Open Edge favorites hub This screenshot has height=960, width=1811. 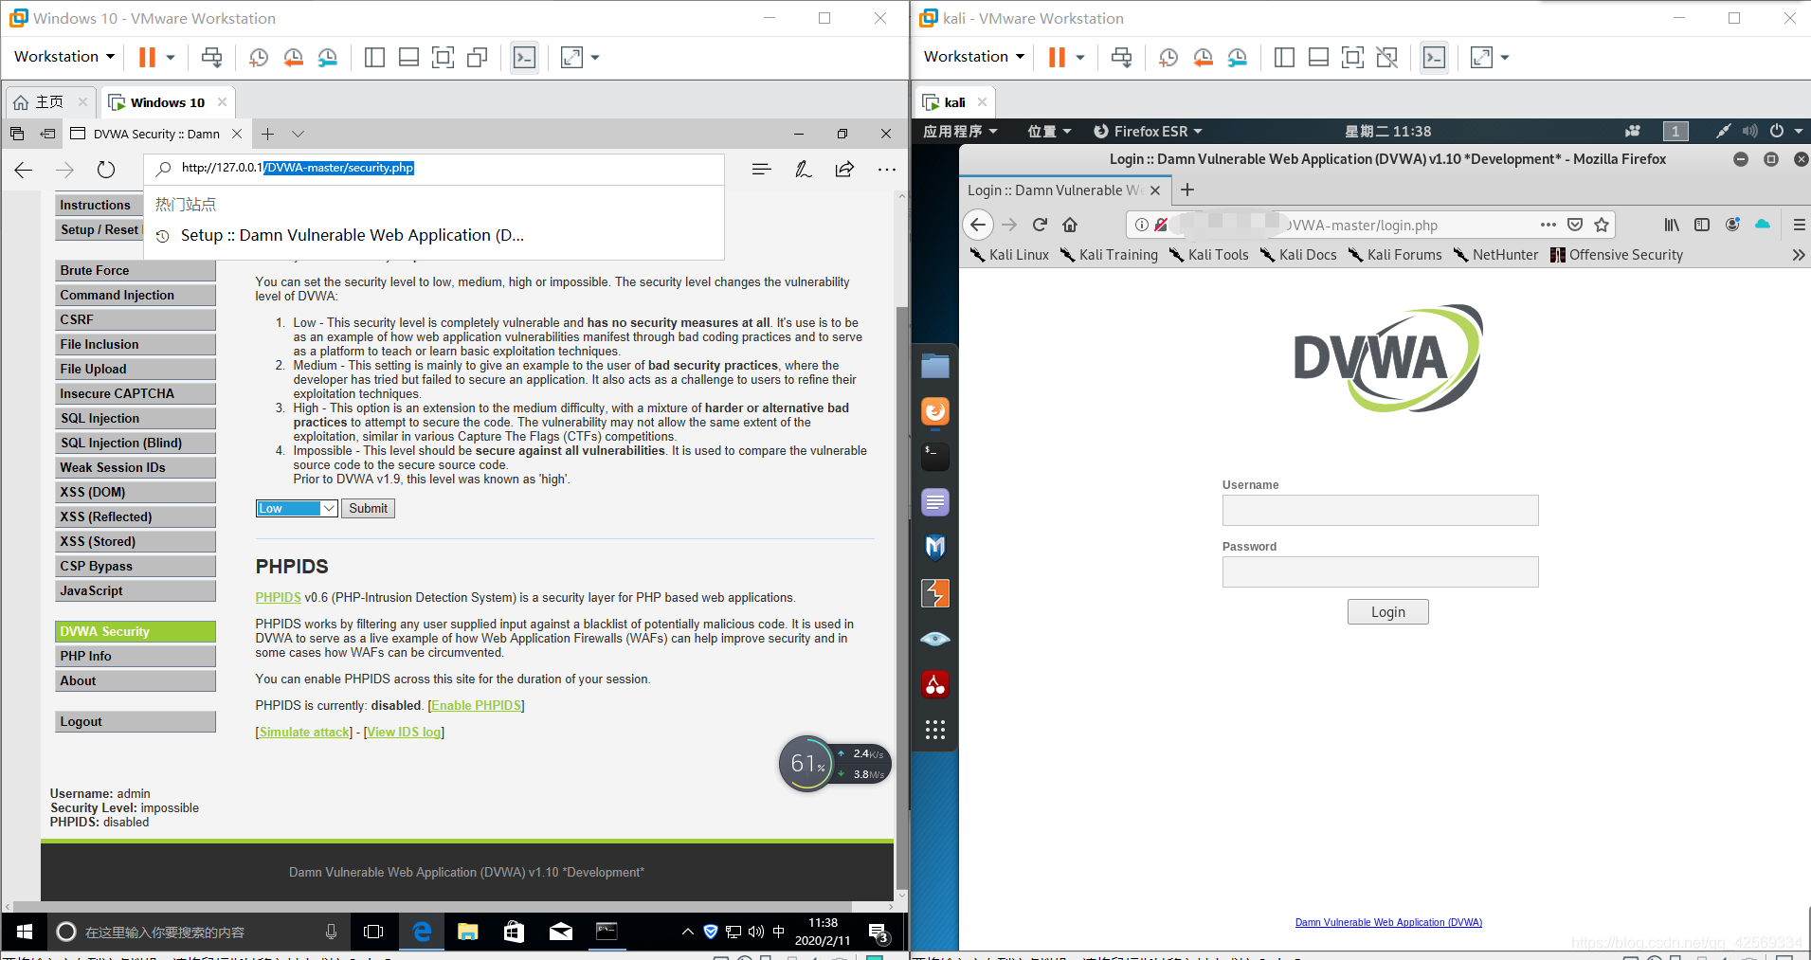761,170
